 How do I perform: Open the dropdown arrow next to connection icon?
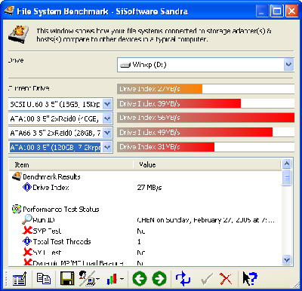(x=97, y=279)
